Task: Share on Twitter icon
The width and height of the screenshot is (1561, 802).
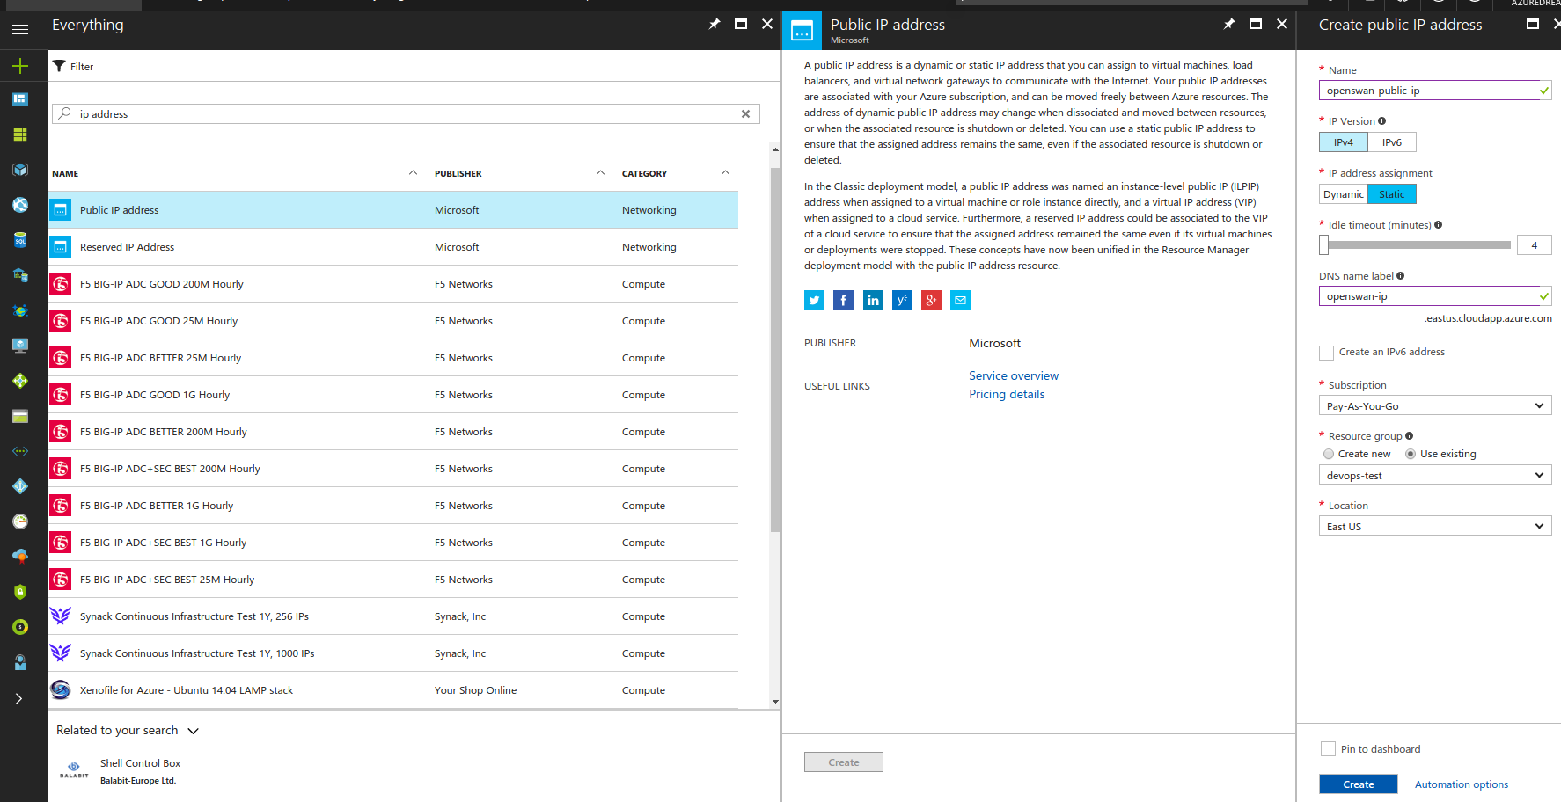Action: (x=814, y=301)
